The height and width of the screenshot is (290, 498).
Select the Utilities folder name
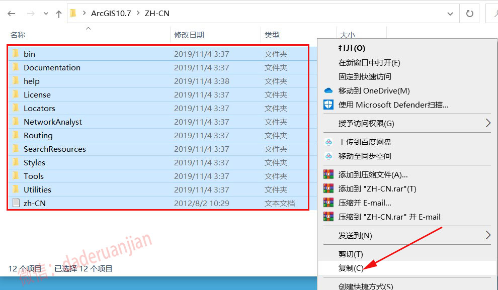pos(38,190)
